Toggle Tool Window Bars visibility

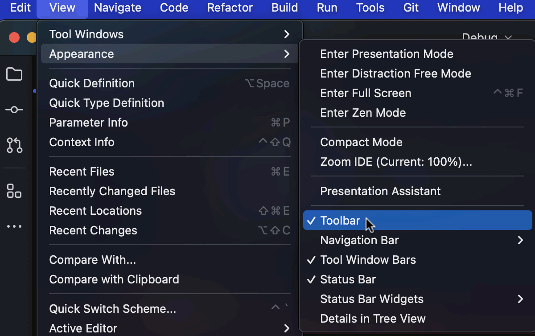point(368,260)
